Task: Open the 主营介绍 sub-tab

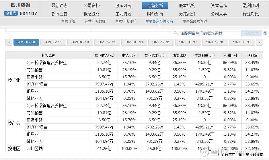Action: coord(68,21)
